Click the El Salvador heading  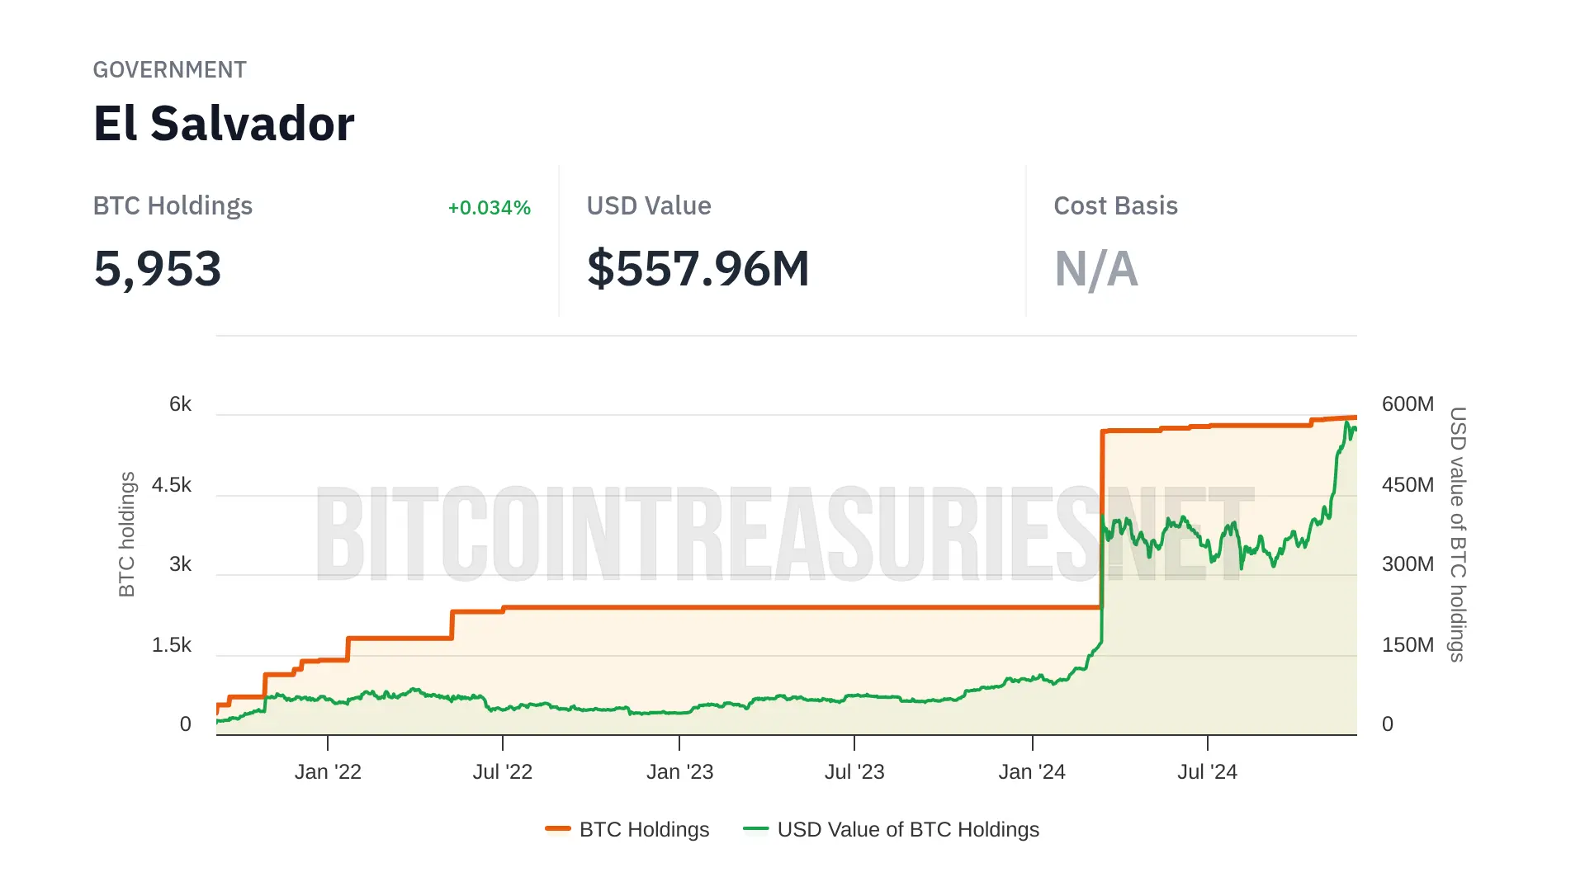pos(224,124)
